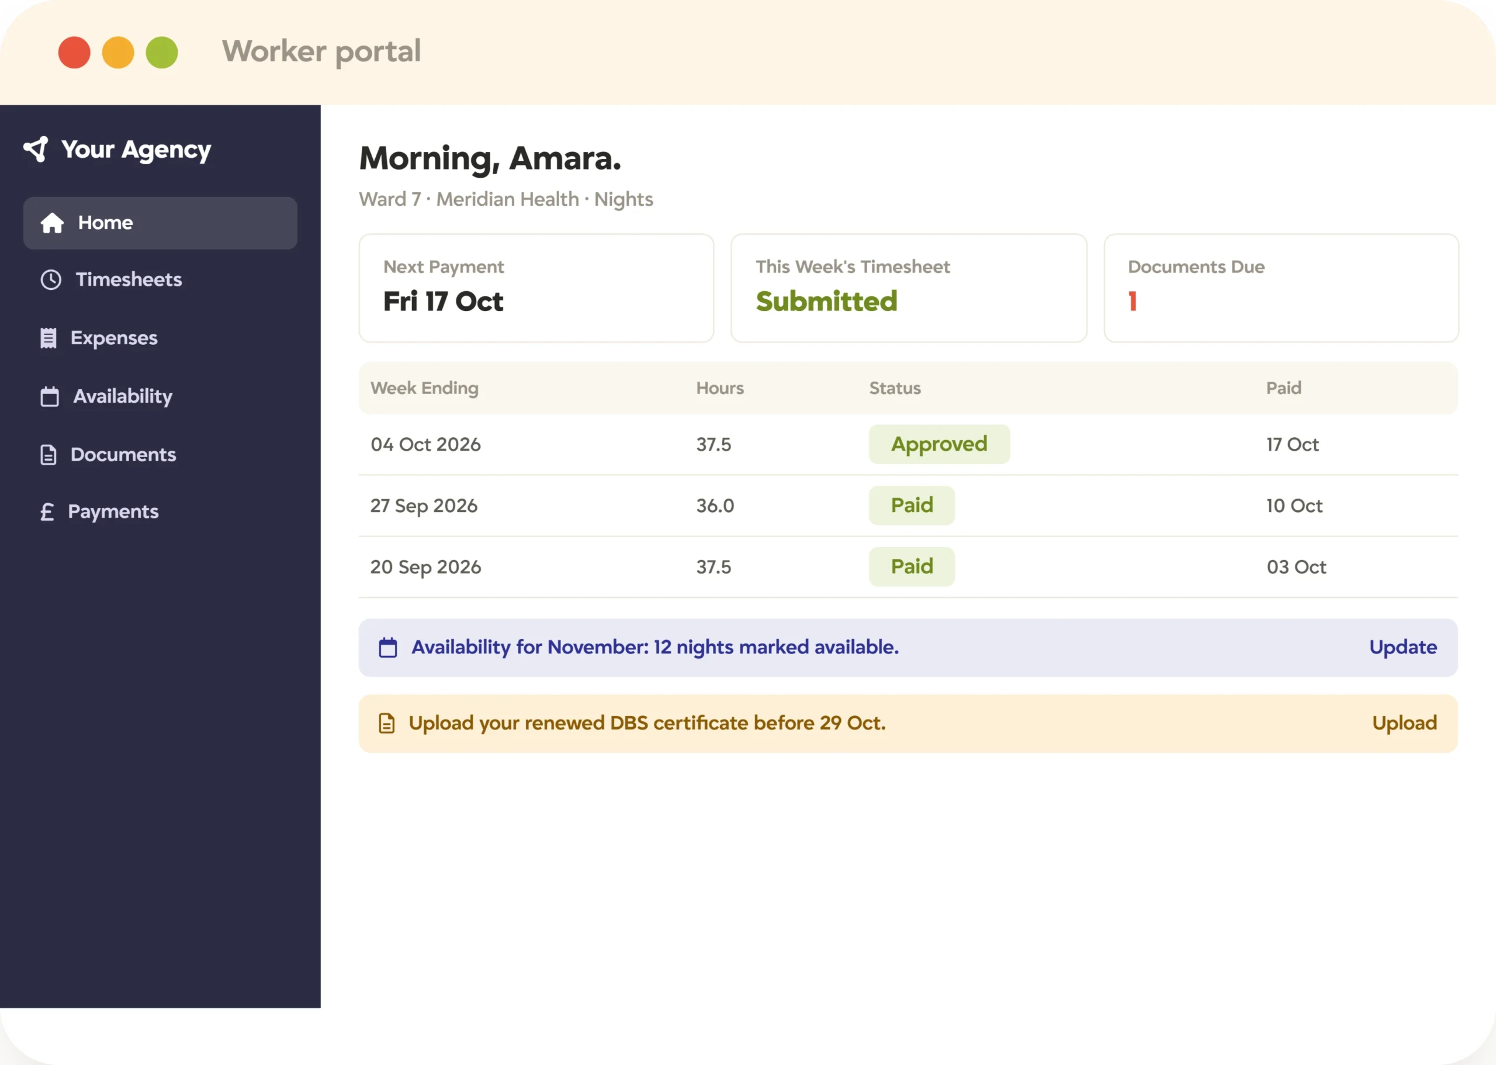Click the Ward 7 · Meridian Health · Nights subtitle
Screen dimensions: 1496x1065
[x=505, y=199]
